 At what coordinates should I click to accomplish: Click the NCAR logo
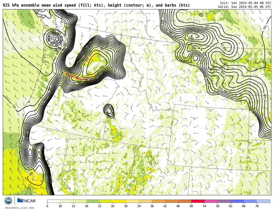click(x=26, y=201)
